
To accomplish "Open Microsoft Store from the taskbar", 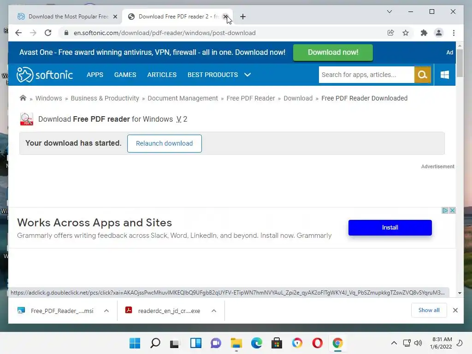I will [x=277, y=343].
